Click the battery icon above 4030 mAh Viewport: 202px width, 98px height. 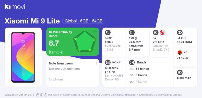[x=179, y=72]
